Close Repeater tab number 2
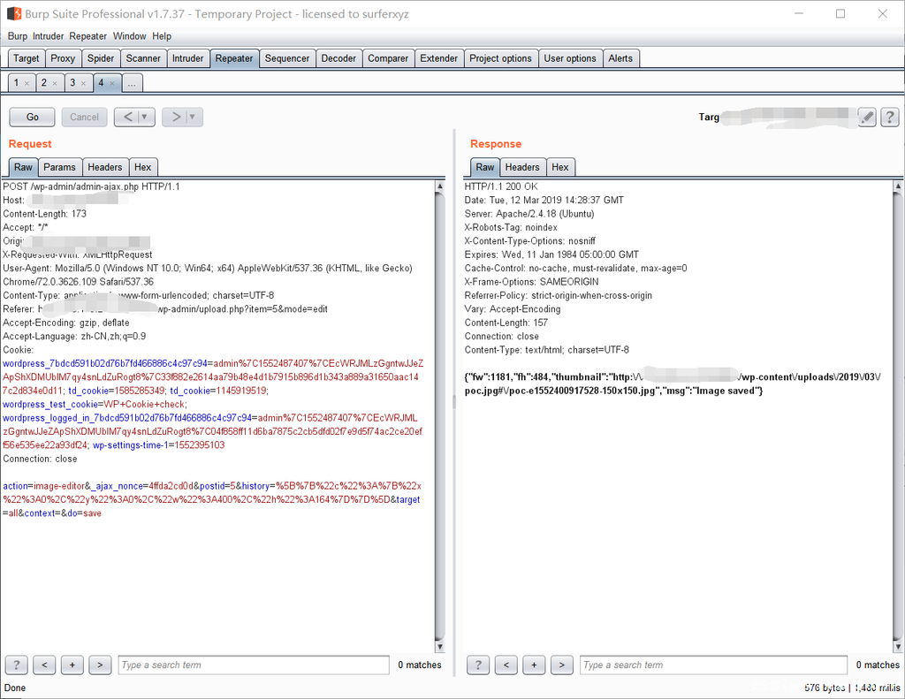The width and height of the screenshot is (905, 699). pyautogui.click(x=54, y=83)
